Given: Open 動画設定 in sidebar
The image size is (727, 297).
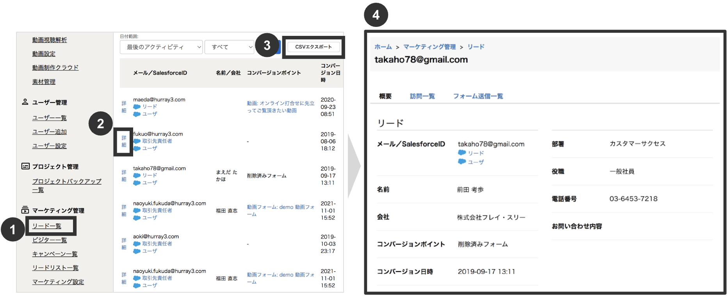Looking at the screenshot, I should (44, 54).
